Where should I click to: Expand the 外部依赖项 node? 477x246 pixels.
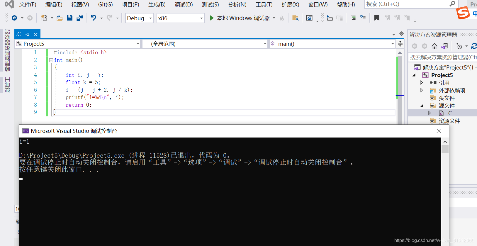pos(422,90)
